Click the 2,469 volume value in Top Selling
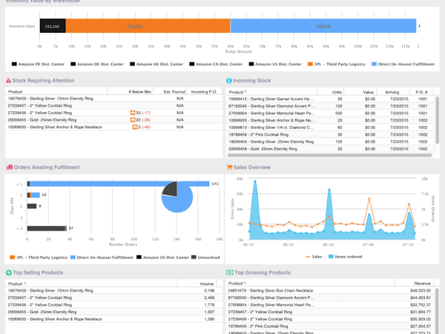 [209, 298]
